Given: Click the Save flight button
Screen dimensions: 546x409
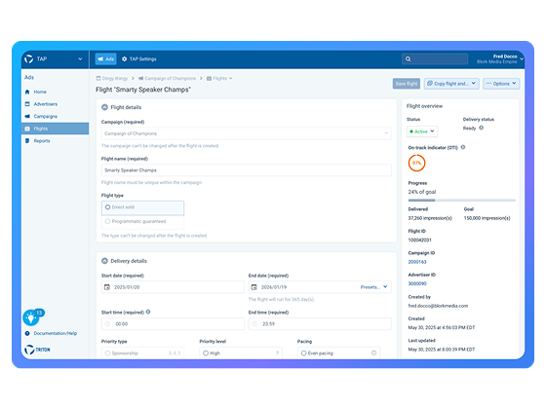Looking at the screenshot, I should pos(407,84).
